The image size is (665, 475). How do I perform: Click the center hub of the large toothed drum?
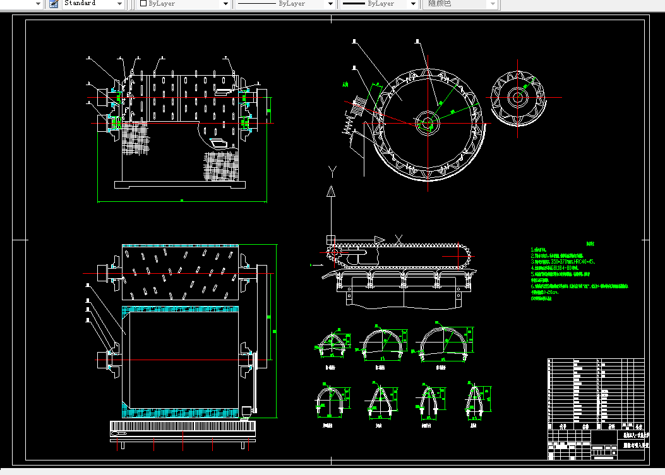(x=428, y=123)
